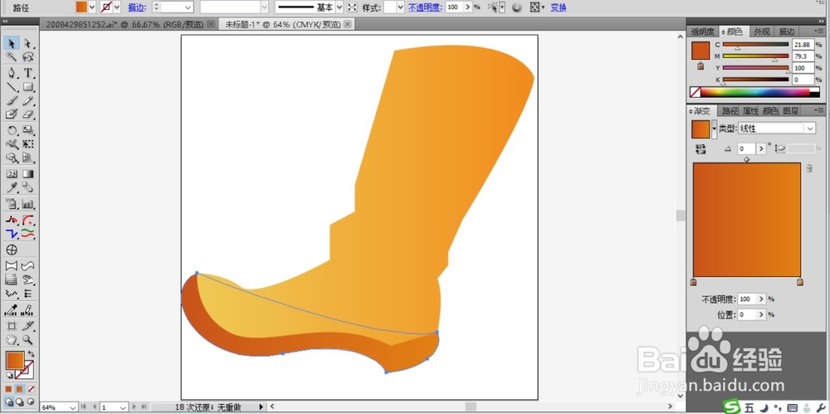
Task: Go to next artboard arrow
Action: [x=134, y=407]
